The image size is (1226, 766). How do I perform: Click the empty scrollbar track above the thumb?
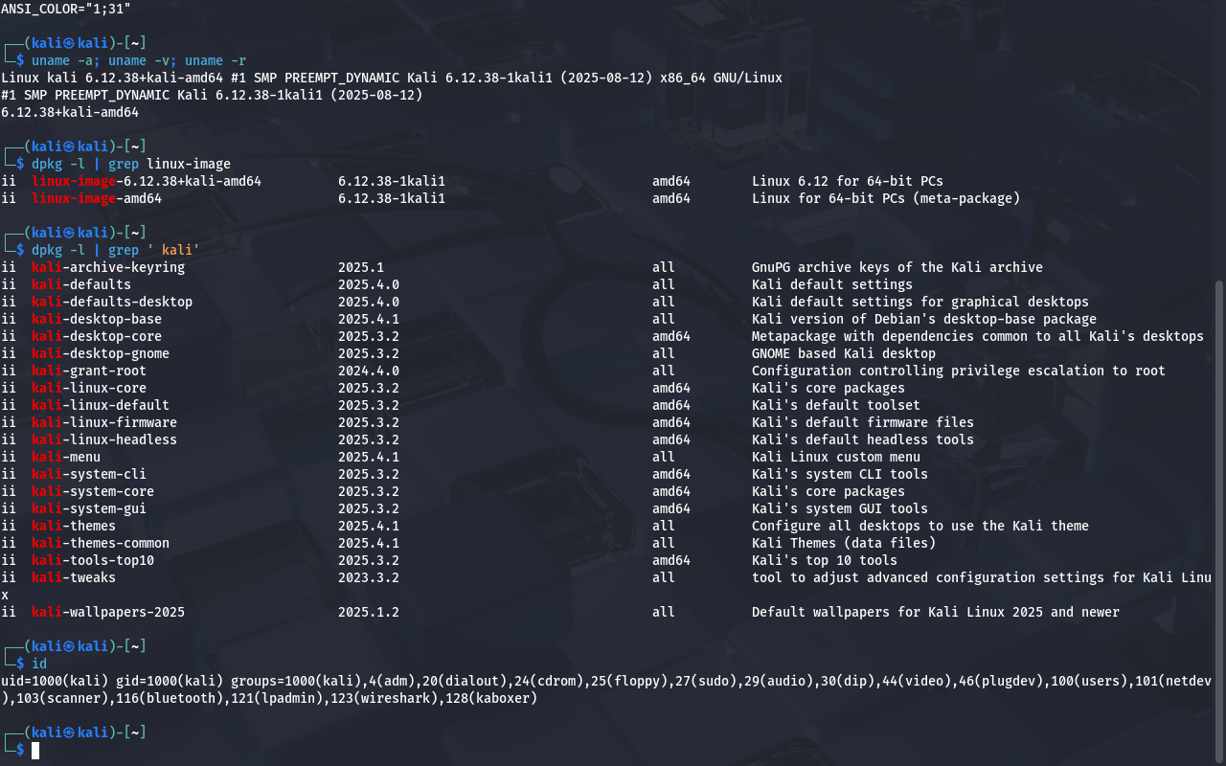pyautogui.click(x=1218, y=144)
